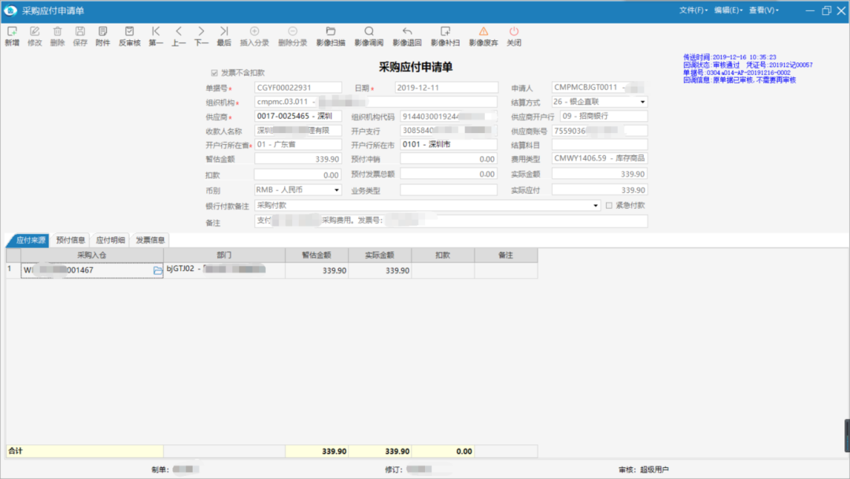Click the 单据号 input field
850x479 pixels.
[x=298, y=87]
